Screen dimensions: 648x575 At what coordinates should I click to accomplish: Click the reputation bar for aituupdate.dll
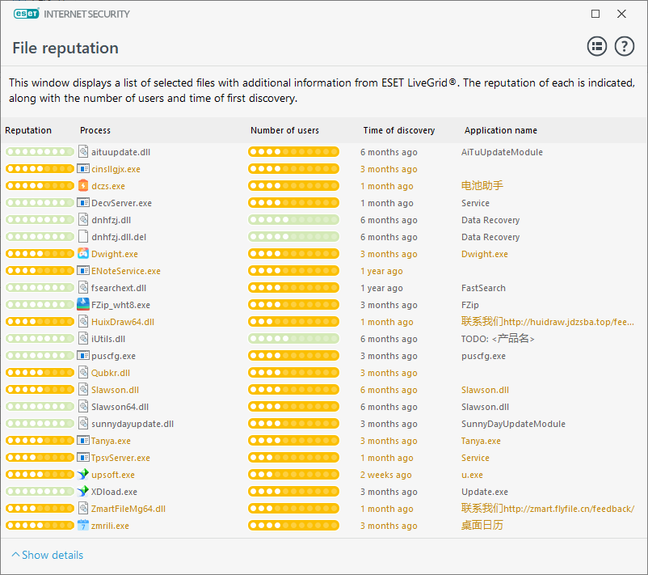40,151
